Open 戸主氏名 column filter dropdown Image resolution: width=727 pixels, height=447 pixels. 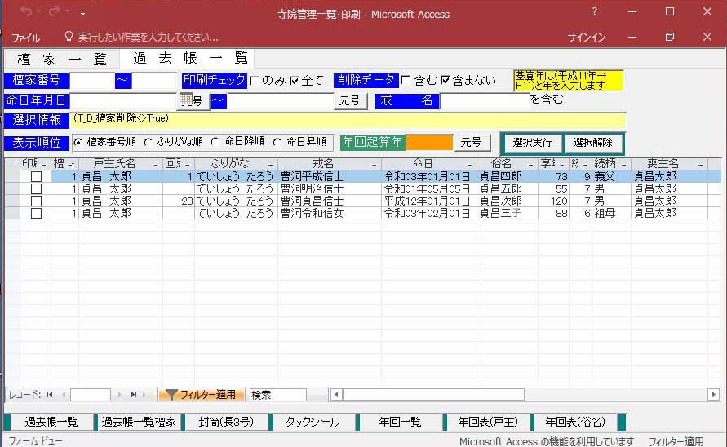[x=155, y=165]
